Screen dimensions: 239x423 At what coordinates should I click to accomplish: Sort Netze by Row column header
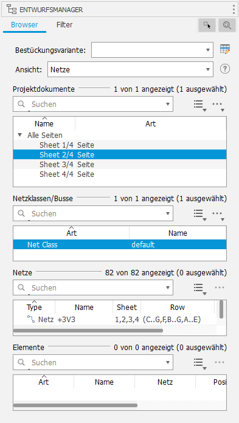[x=178, y=307]
